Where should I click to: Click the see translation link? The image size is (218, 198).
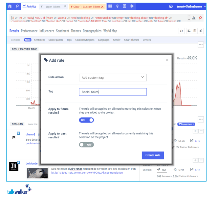(x=114, y=173)
